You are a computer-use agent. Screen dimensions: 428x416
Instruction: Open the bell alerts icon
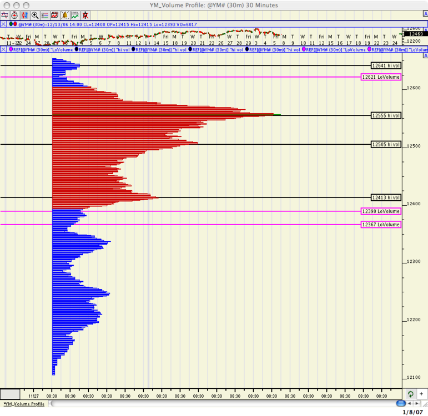point(66,16)
